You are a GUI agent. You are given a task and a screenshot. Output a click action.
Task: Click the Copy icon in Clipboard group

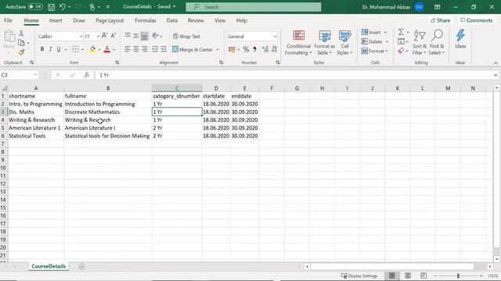pyautogui.click(x=21, y=42)
